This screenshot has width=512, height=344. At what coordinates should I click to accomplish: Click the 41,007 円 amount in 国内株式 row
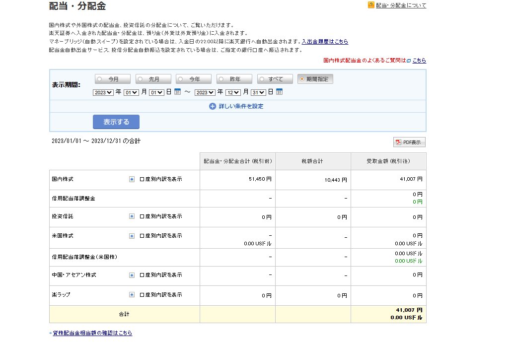pyautogui.click(x=411, y=179)
